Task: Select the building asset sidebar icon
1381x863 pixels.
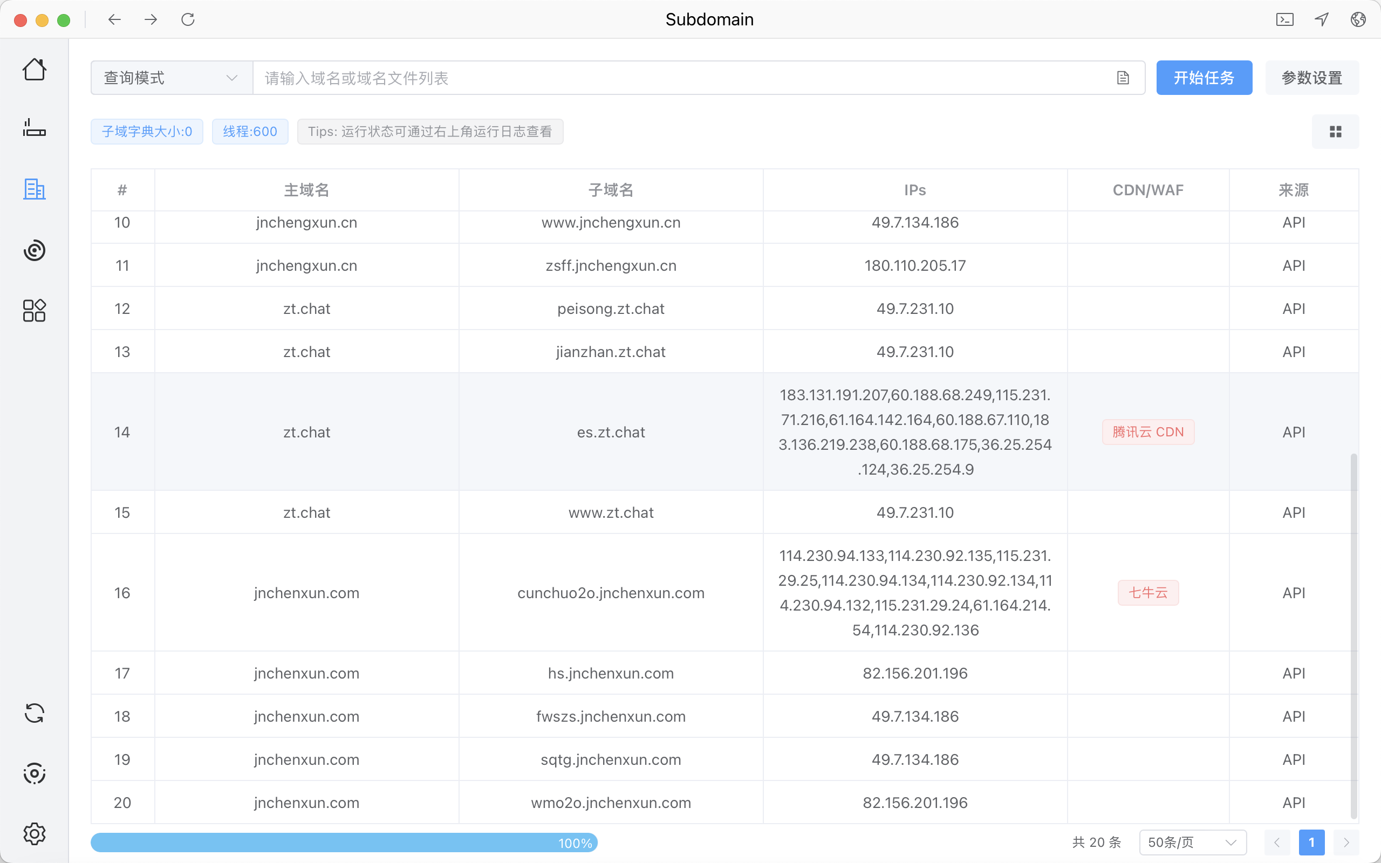Action: (34, 189)
